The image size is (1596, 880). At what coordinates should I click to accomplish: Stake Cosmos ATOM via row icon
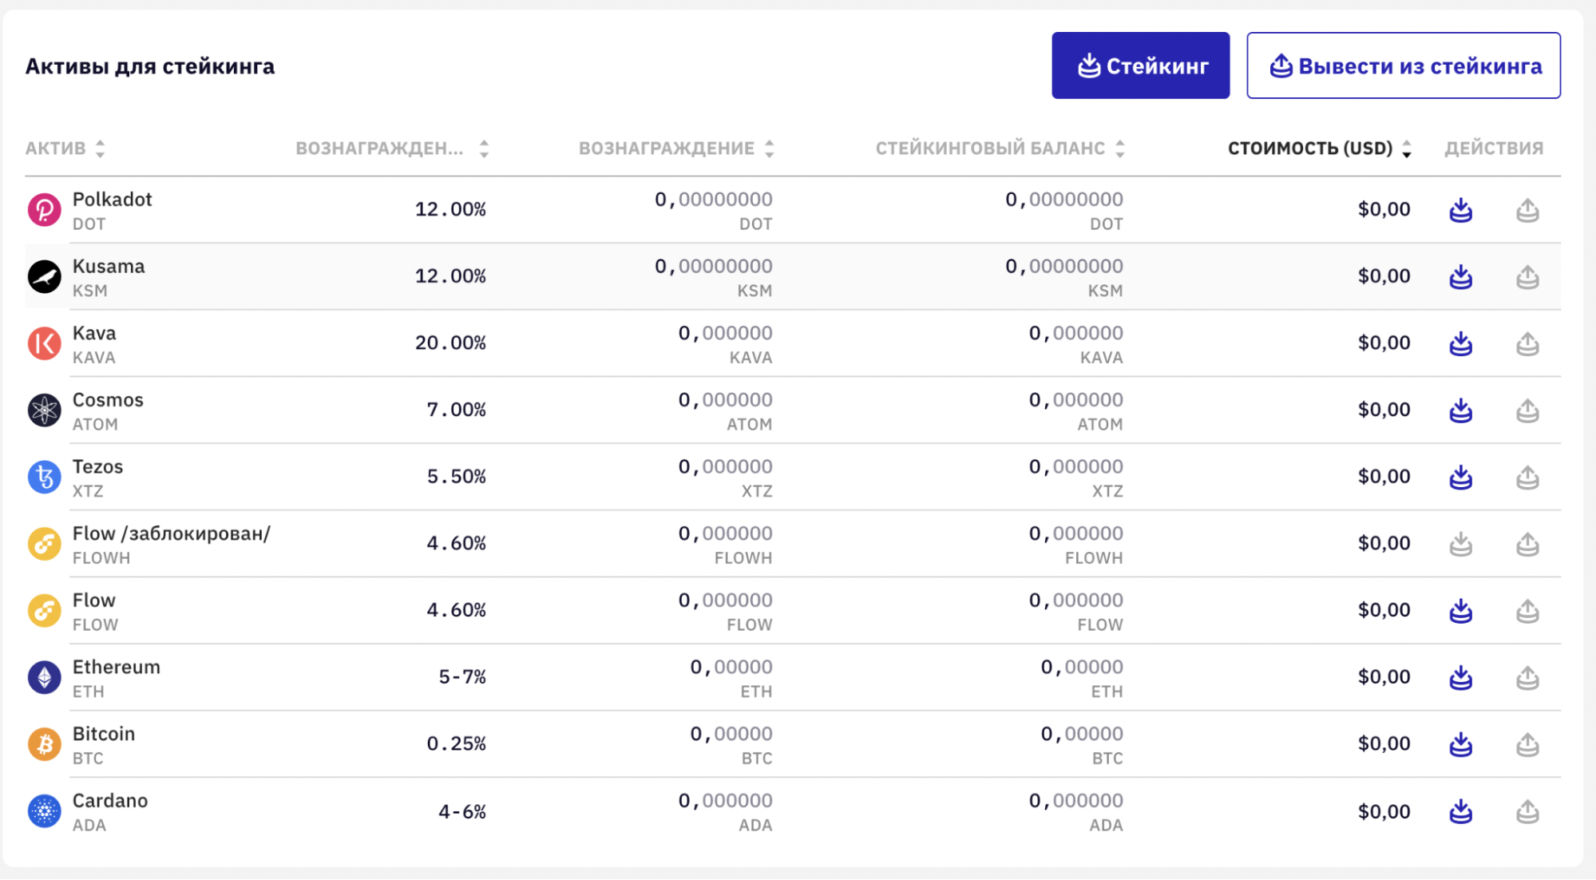1460,410
